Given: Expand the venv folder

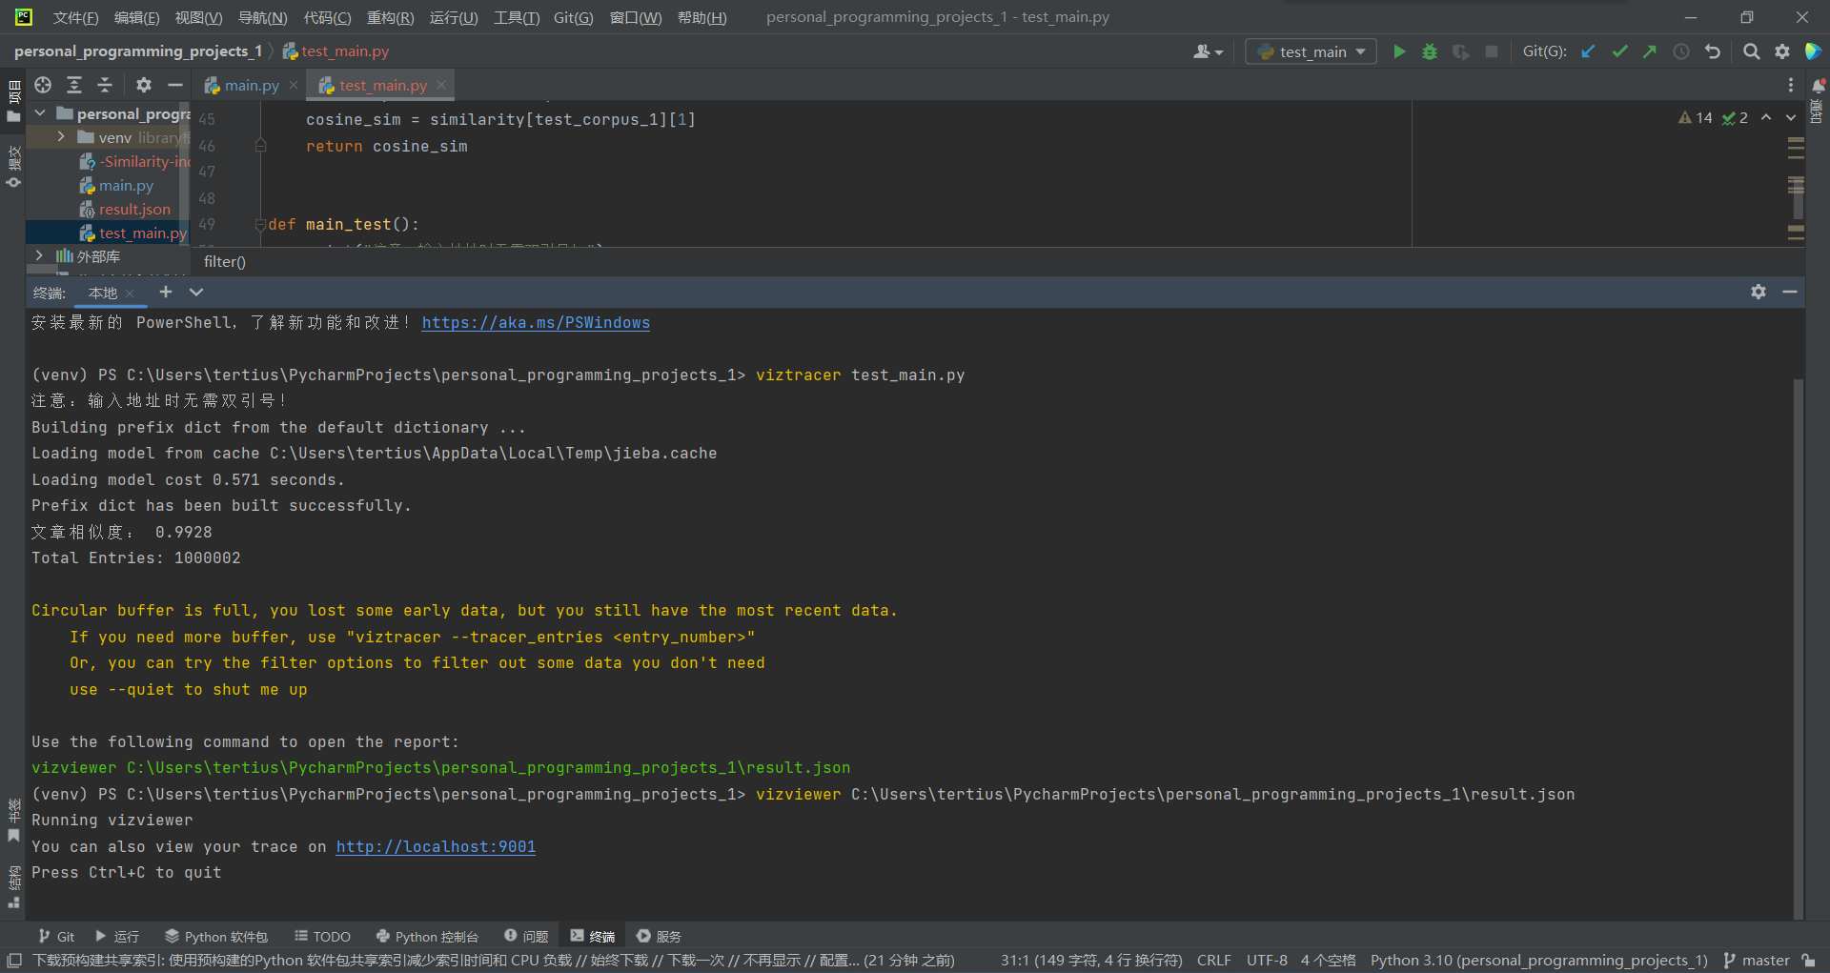Looking at the screenshot, I should [61, 137].
